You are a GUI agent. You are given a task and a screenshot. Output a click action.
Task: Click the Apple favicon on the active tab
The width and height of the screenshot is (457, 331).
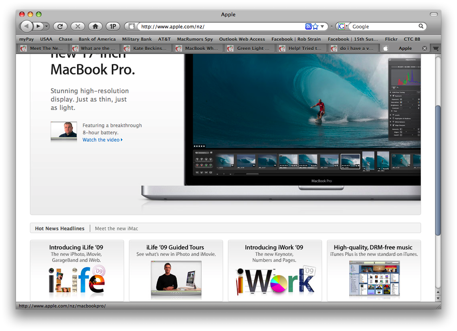pos(386,48)
